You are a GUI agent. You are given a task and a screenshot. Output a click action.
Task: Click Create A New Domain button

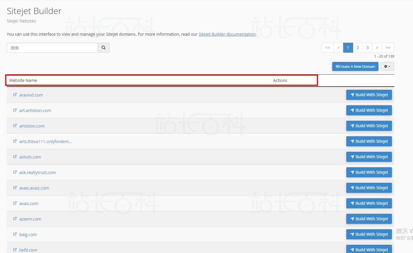point(355,66)
